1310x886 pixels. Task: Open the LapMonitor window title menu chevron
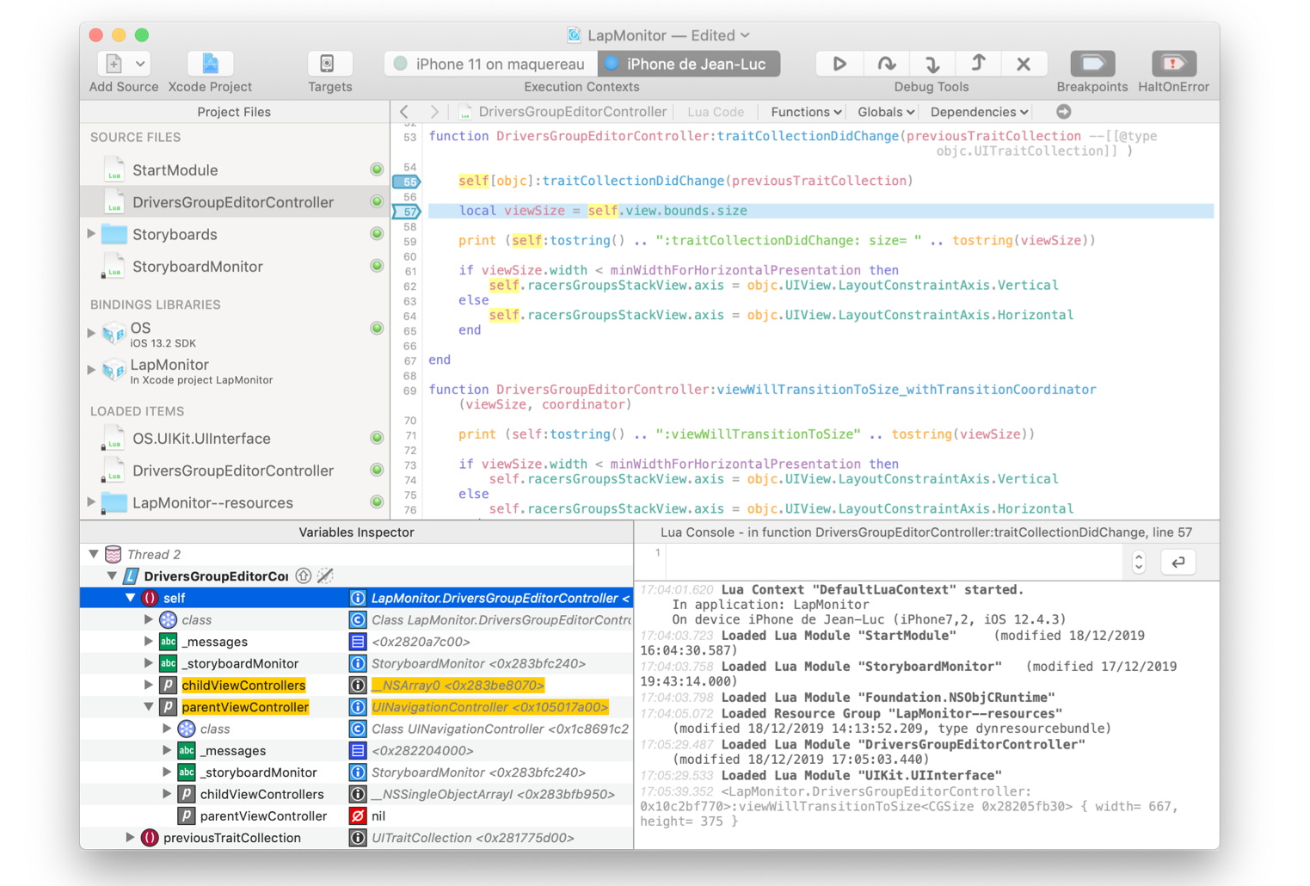coord(745,35)
